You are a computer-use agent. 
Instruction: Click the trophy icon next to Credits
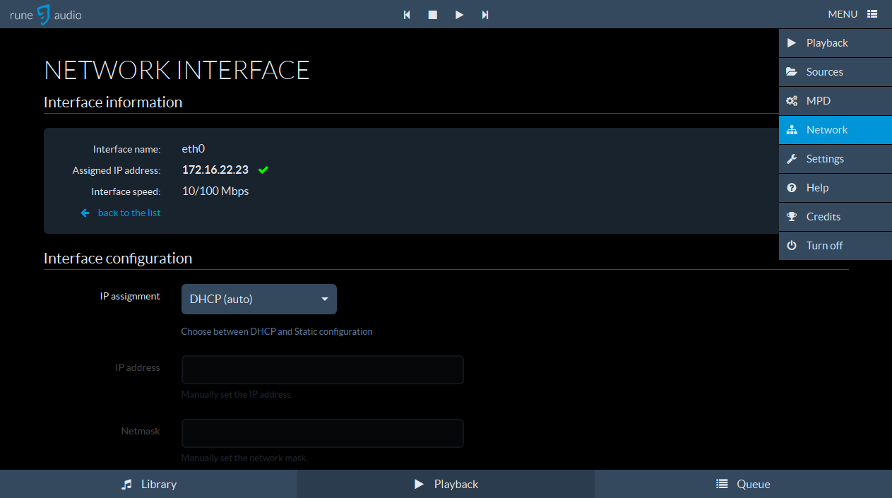coord(792,217)
